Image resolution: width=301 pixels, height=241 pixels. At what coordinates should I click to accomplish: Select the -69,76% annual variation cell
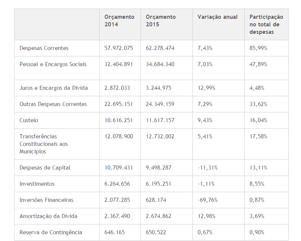tap(207, 200)
